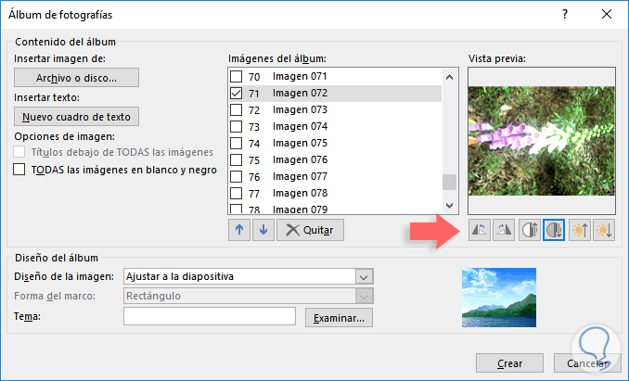This screenshot has width=629, height=381.
Task: Click the help question mark icon
Action: click(565, 14)
